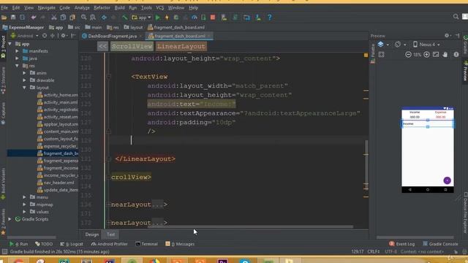Click the line and column status indicator
Viewport: 468px width, 263px height.
click(x=358, y=251)
